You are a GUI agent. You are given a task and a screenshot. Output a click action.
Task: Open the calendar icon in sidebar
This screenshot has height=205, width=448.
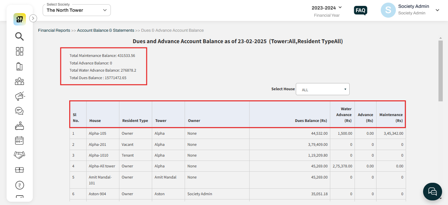pyautogui.click(x=20, y=141)
